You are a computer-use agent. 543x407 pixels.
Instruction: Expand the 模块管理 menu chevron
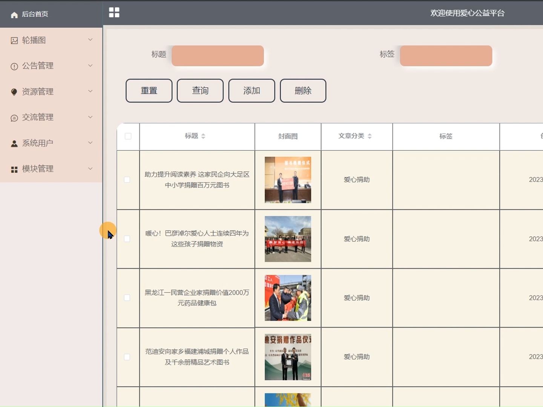click(90, 169)
